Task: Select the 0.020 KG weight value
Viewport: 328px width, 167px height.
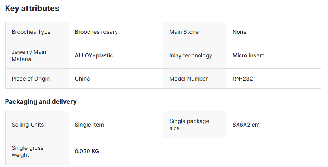Action: [87, 151]
